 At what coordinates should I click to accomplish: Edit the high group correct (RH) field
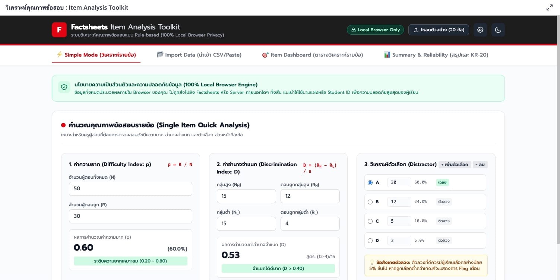[310, 196]
